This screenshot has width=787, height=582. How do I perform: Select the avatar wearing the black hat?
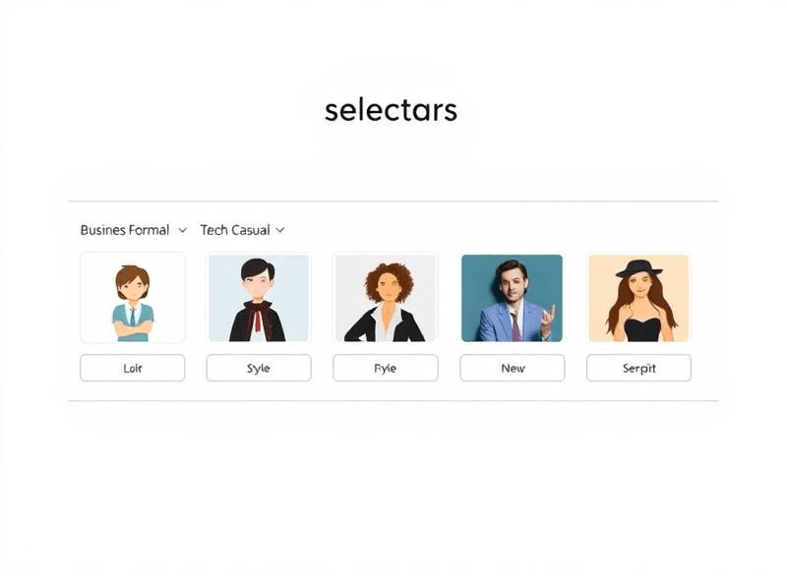(638, 297)
